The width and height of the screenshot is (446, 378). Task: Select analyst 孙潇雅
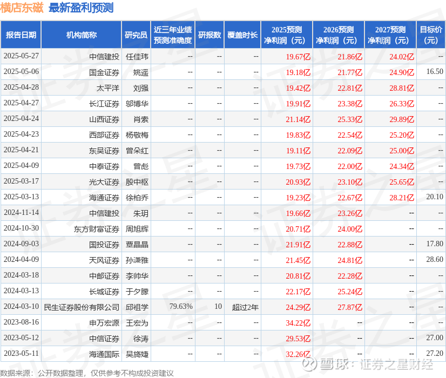tap(137, 260)
